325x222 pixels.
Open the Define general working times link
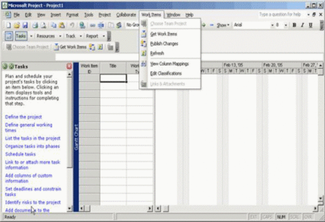click(x=28, y=127)
